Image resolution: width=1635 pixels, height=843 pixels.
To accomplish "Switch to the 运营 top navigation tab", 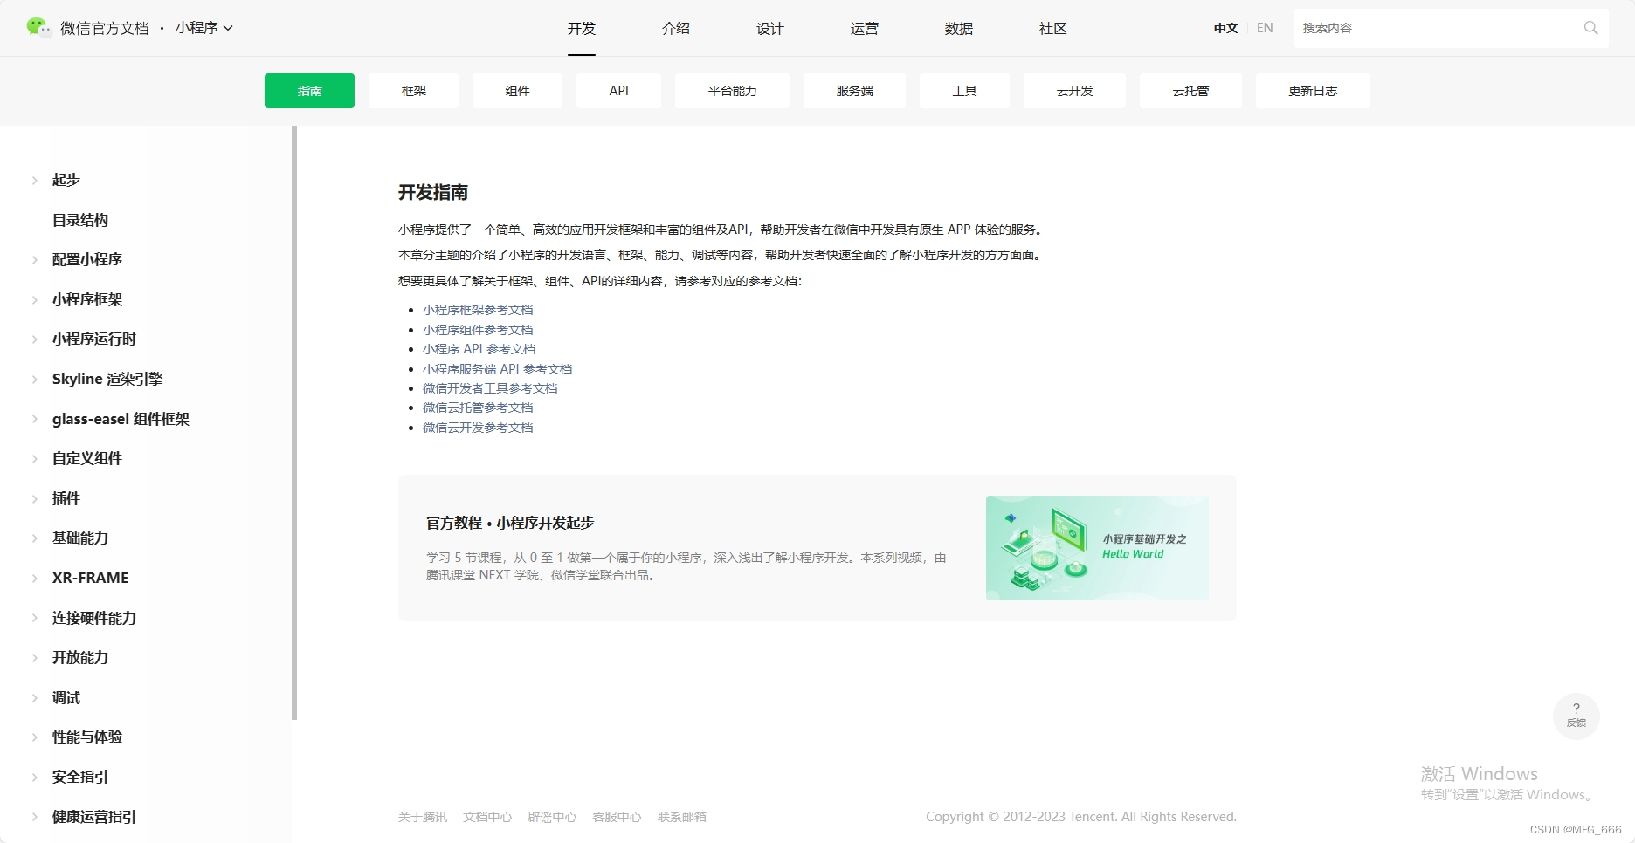I will pyautogui.click(x=865, y=29).
